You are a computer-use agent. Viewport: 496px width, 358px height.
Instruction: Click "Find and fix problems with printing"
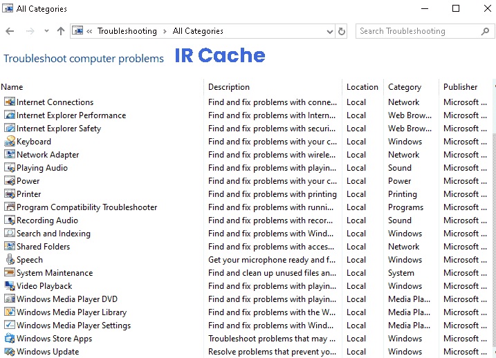[273, 194]
